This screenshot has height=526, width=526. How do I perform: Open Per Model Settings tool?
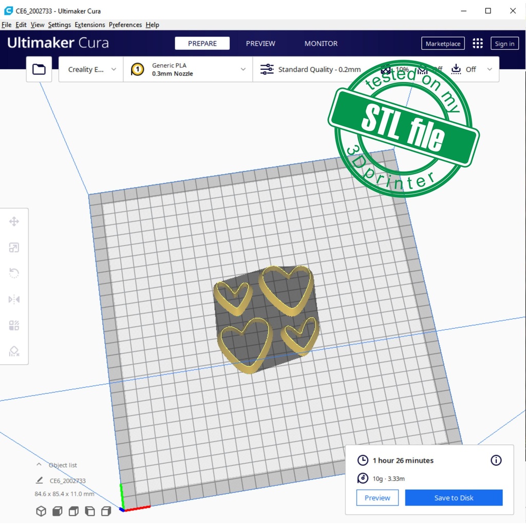[x=14, y=325]
